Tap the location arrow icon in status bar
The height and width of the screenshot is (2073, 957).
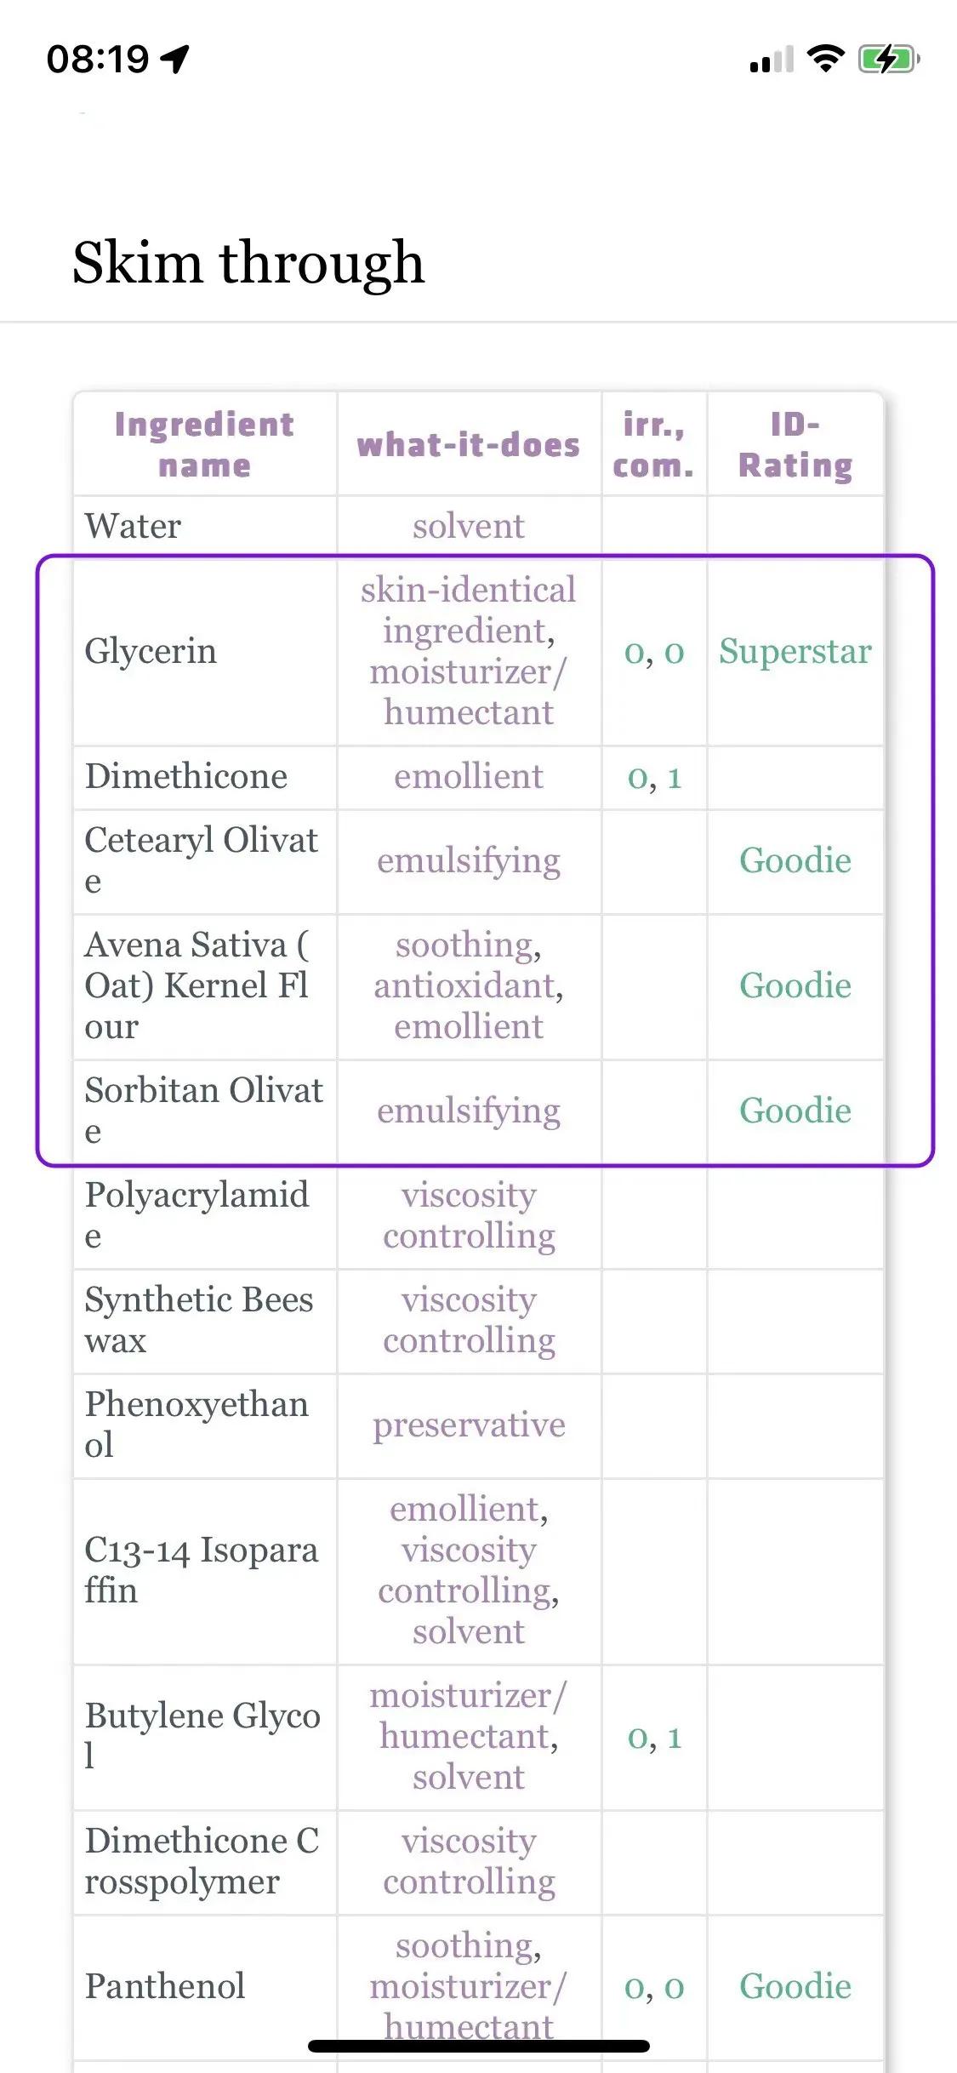pyautogui.click(x=174, y=60)
